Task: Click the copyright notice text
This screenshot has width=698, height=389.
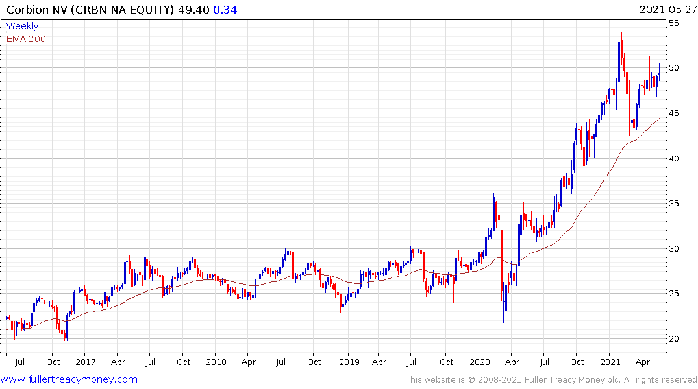Action: coord(551,380)
